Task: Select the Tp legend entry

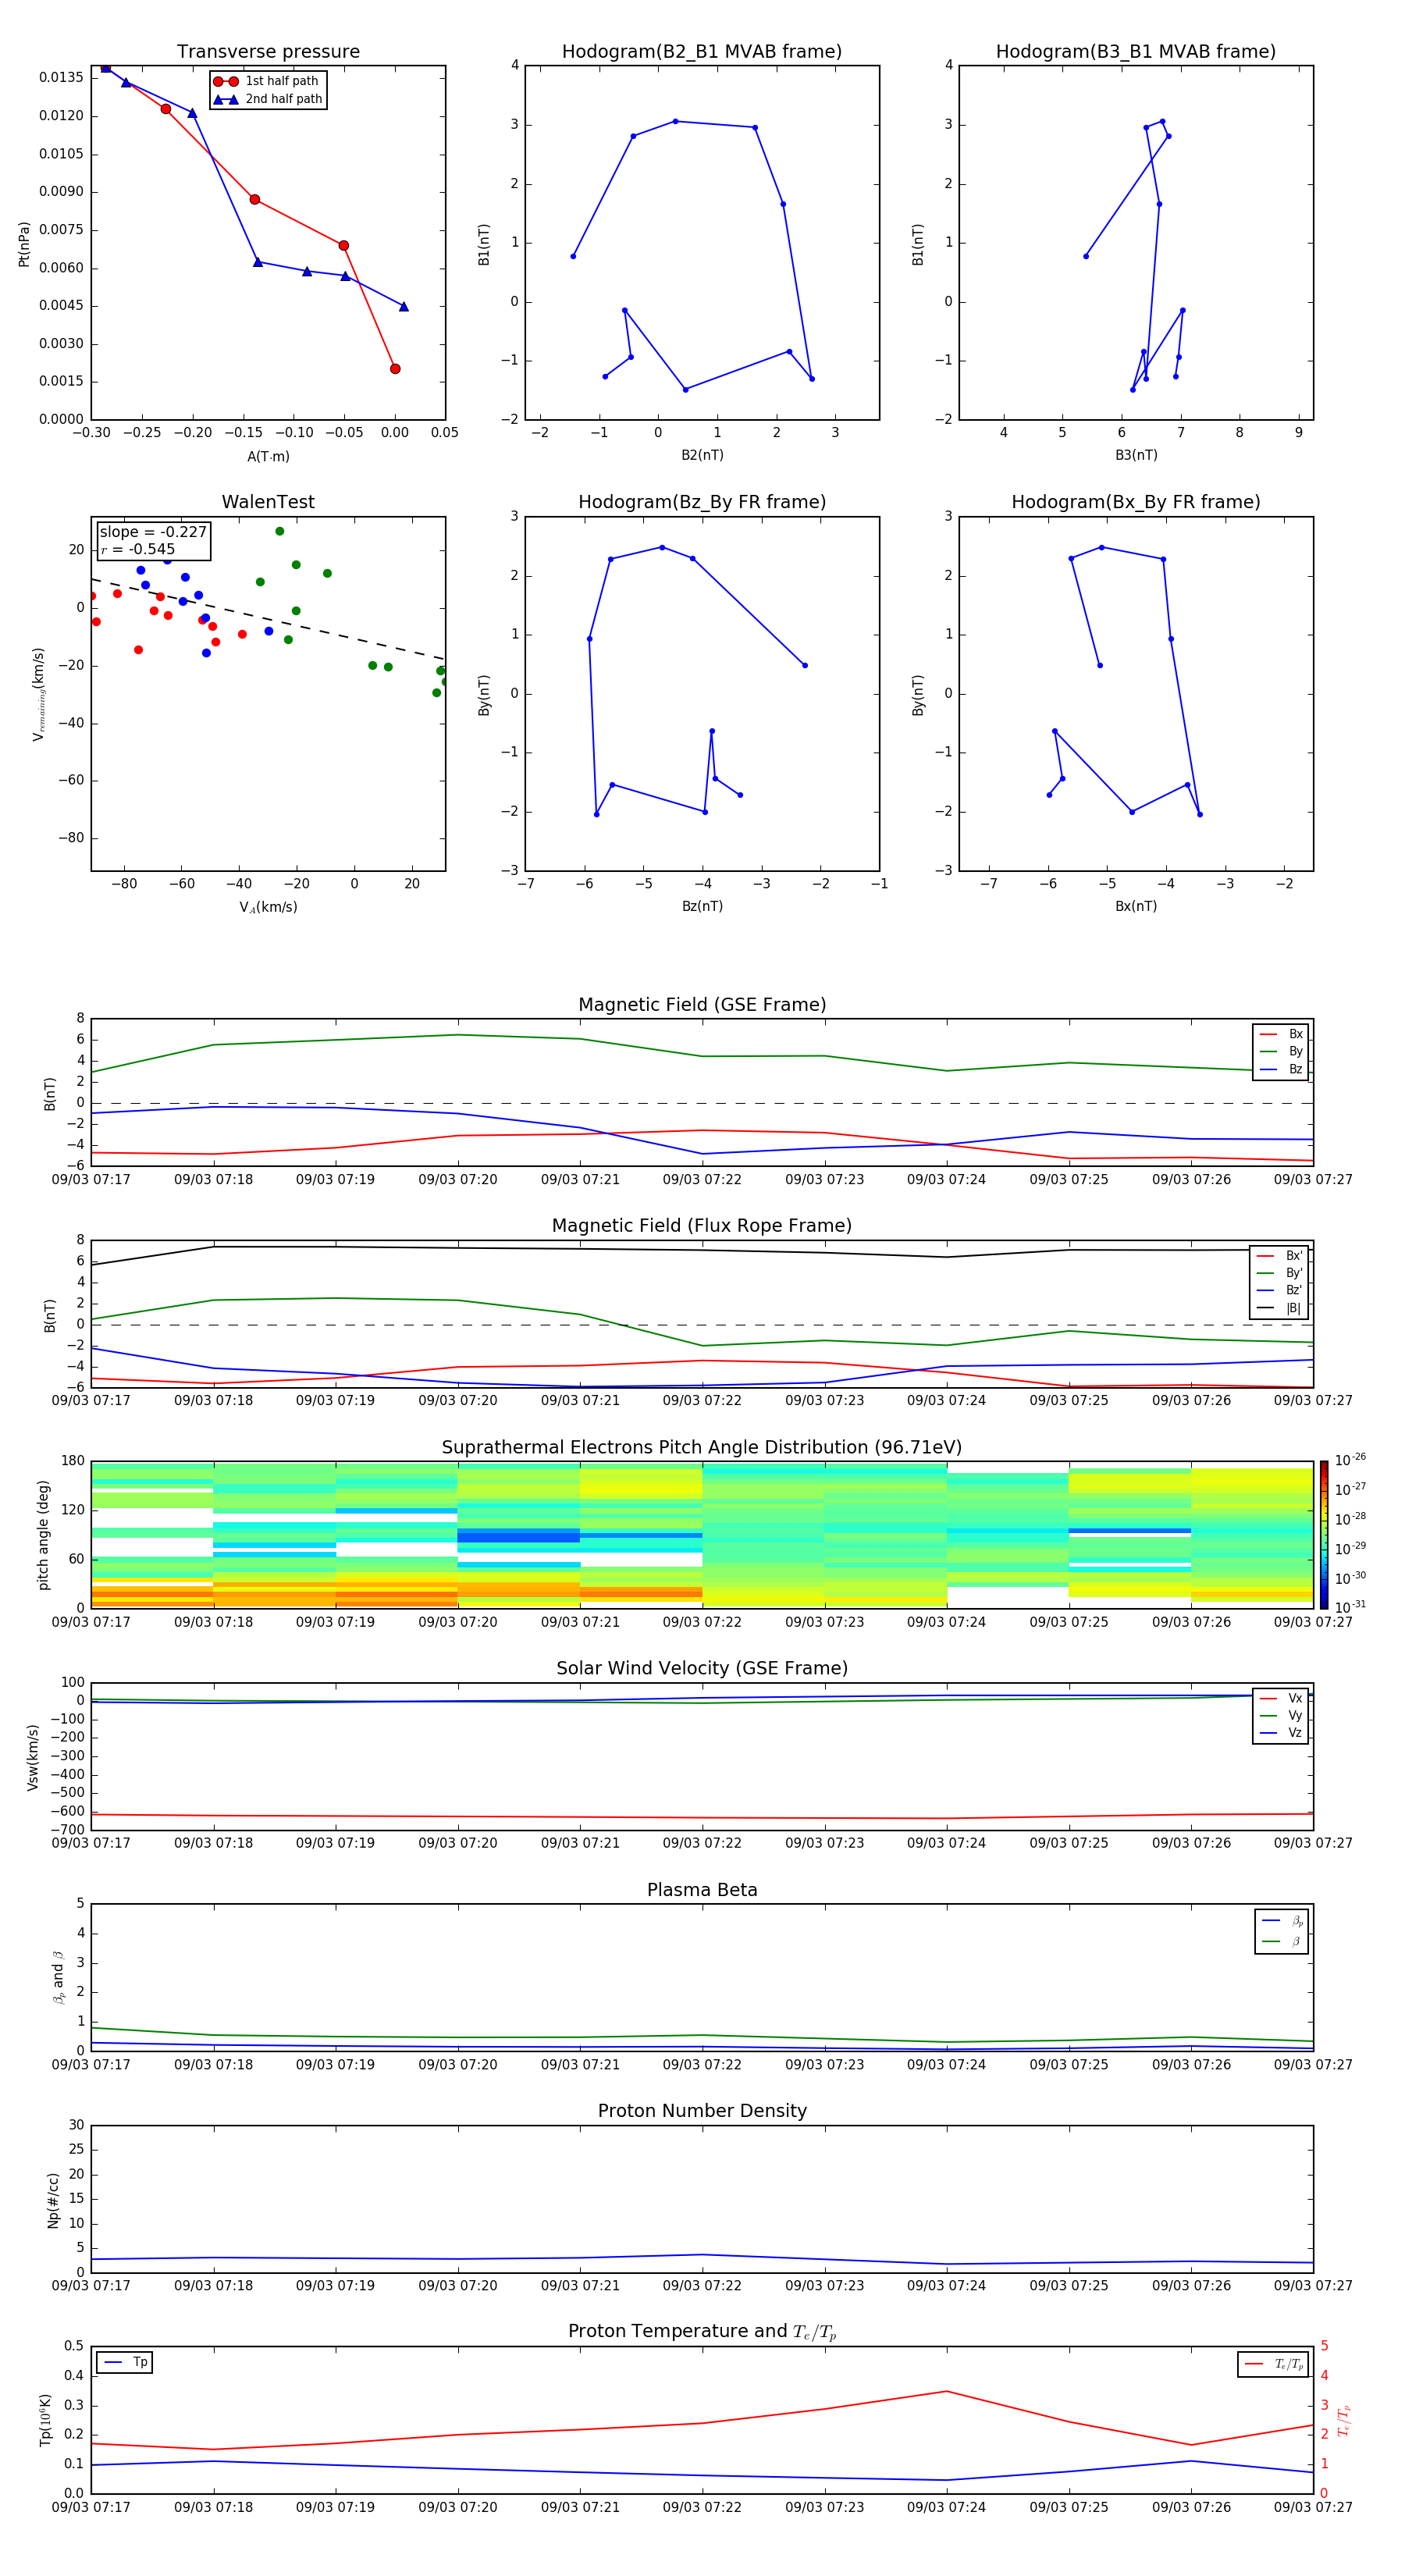Action: (x=125, y=2362)
